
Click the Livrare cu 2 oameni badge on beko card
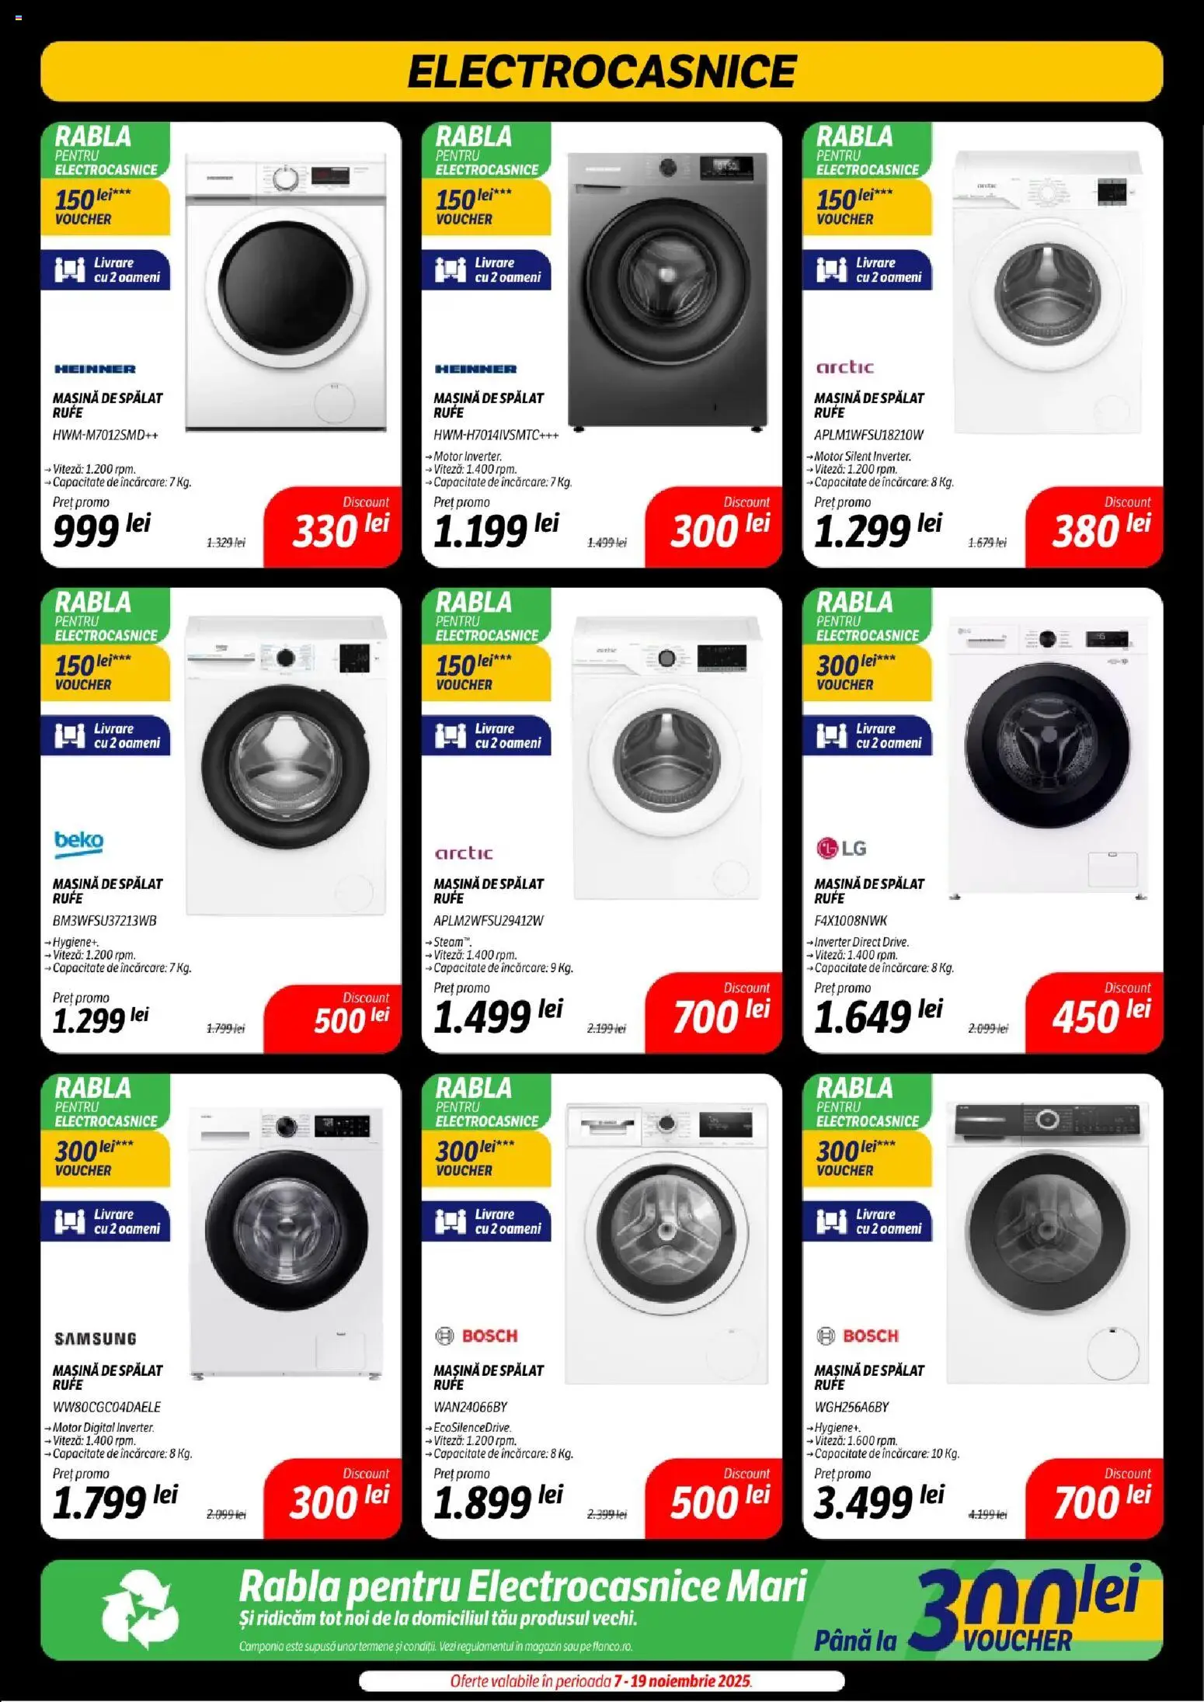point(106,735)
